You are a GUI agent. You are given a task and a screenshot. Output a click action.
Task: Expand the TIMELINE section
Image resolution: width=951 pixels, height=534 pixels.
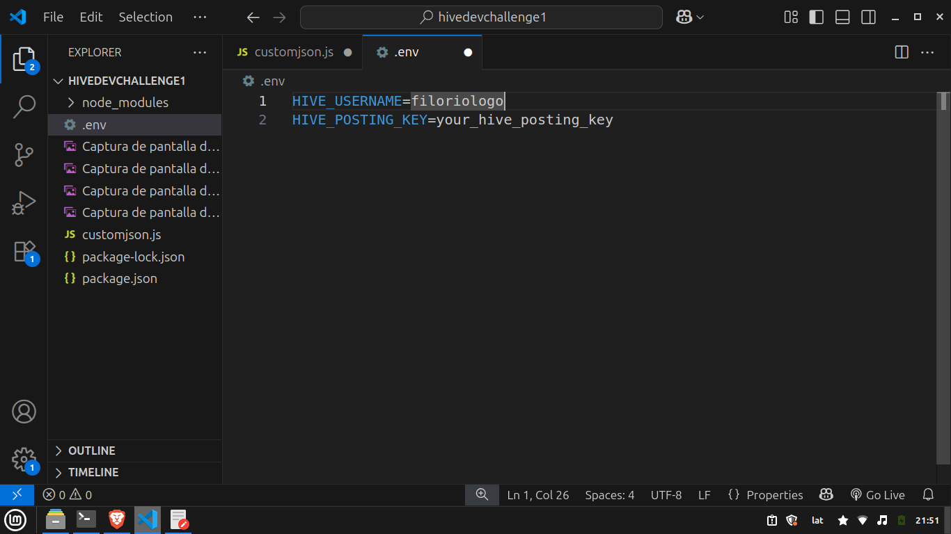tap(93, 472)
